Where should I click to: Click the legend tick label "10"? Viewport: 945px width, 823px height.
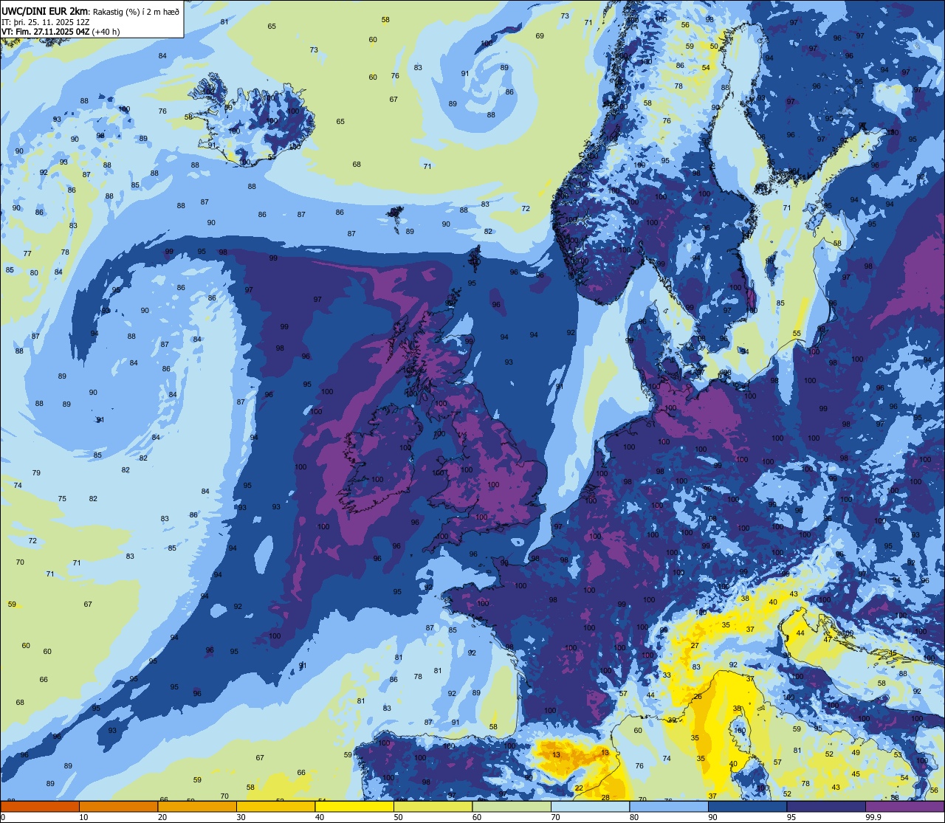click(83, 817)
